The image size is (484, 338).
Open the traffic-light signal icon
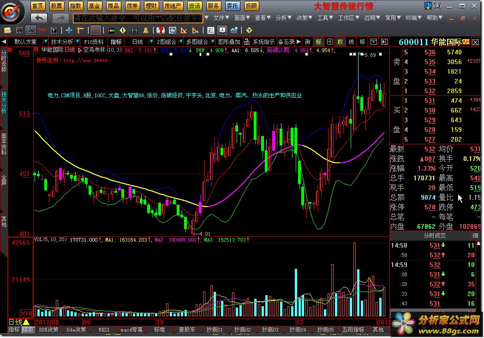(111, 30)
